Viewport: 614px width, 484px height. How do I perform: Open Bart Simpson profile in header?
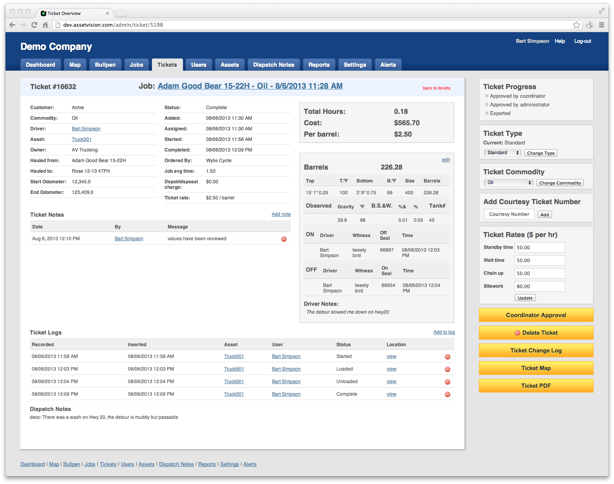532,41
